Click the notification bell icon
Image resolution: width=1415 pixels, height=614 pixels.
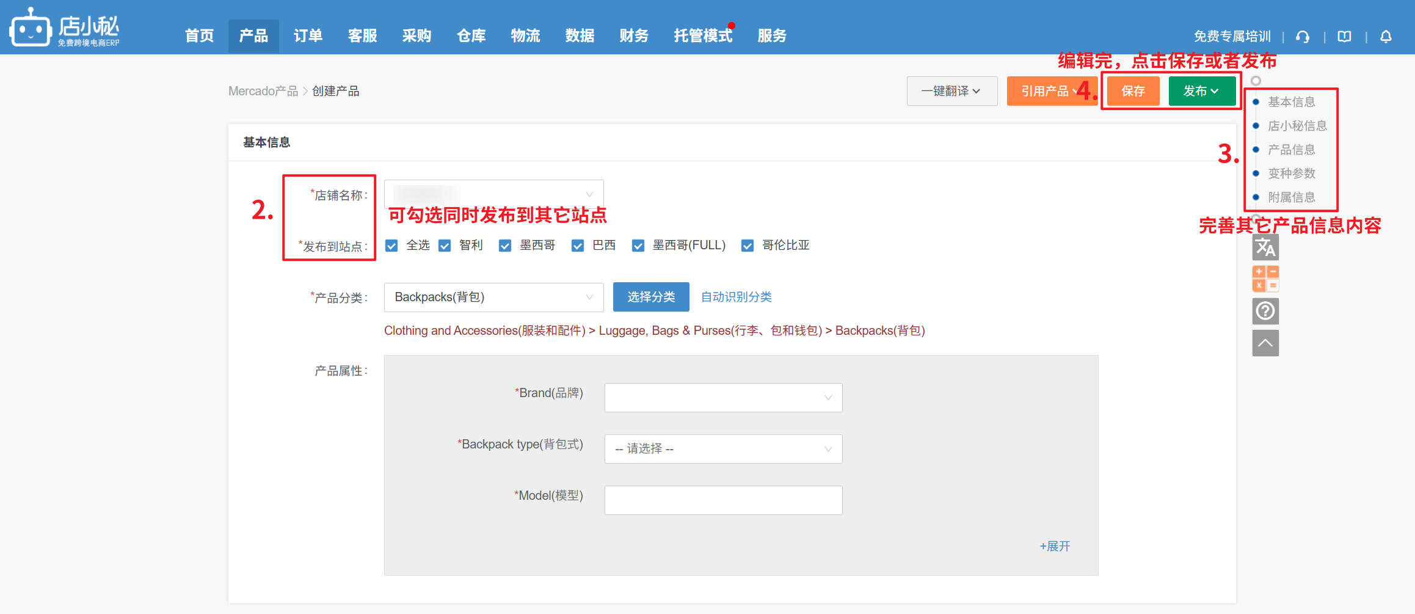point(1386,37)
